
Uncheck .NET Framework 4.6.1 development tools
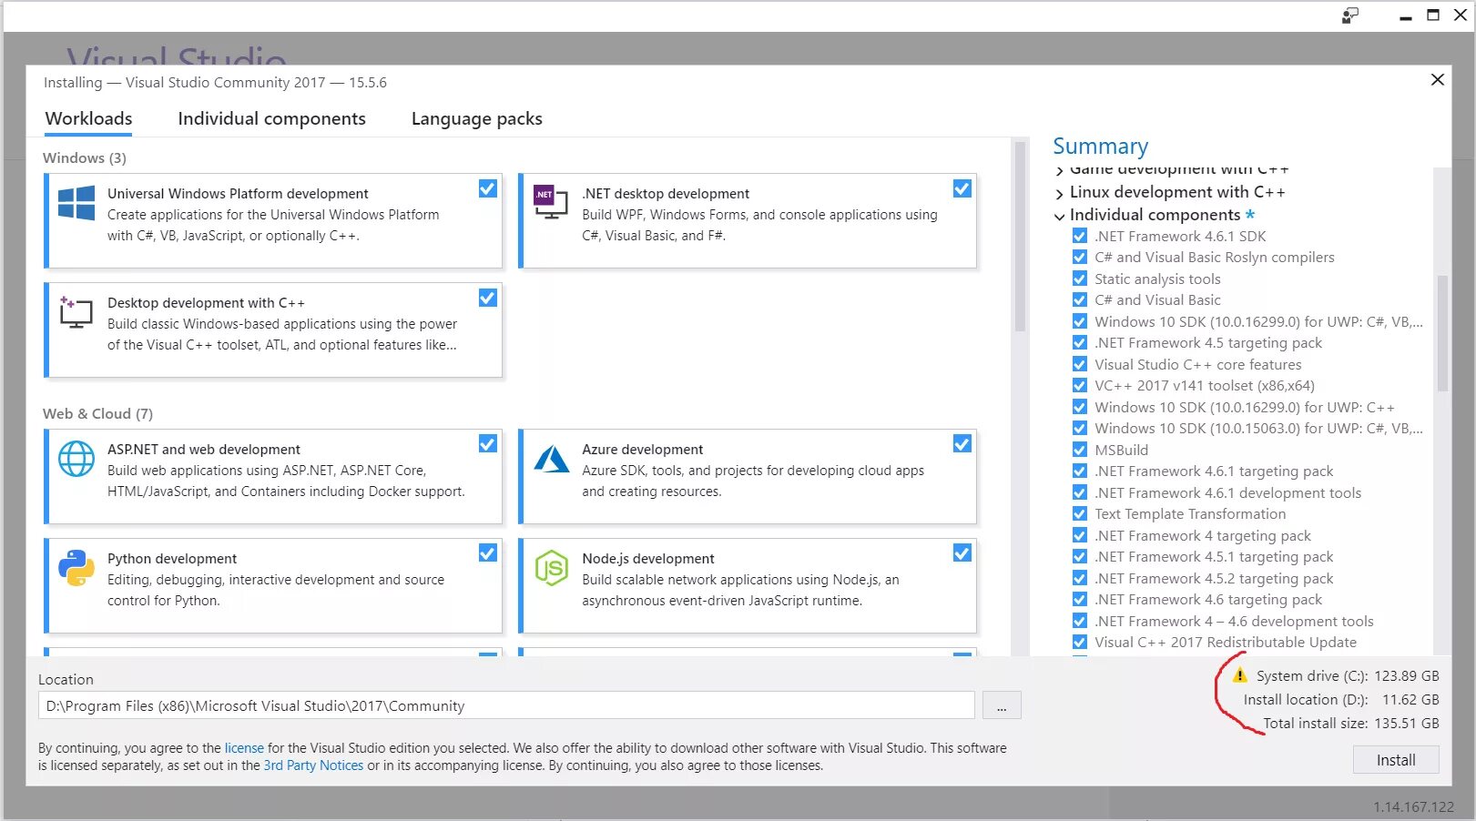pos(1080,492)
